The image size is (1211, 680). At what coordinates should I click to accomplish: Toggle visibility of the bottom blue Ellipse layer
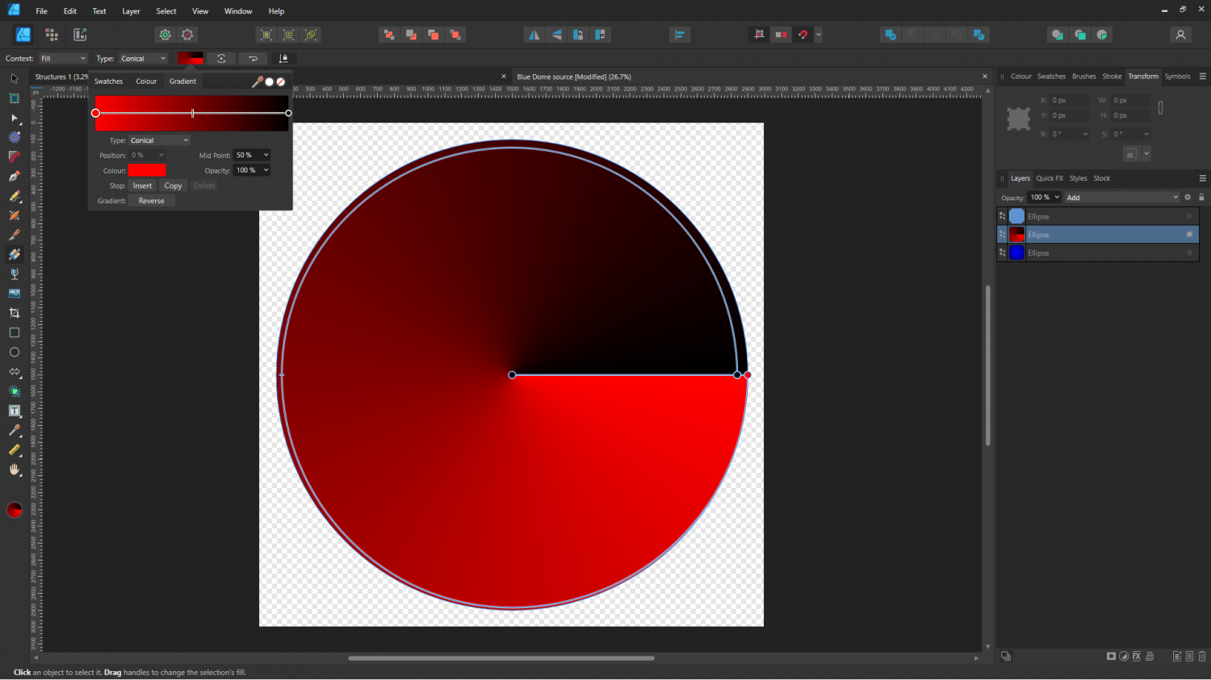click(1189, 252)
